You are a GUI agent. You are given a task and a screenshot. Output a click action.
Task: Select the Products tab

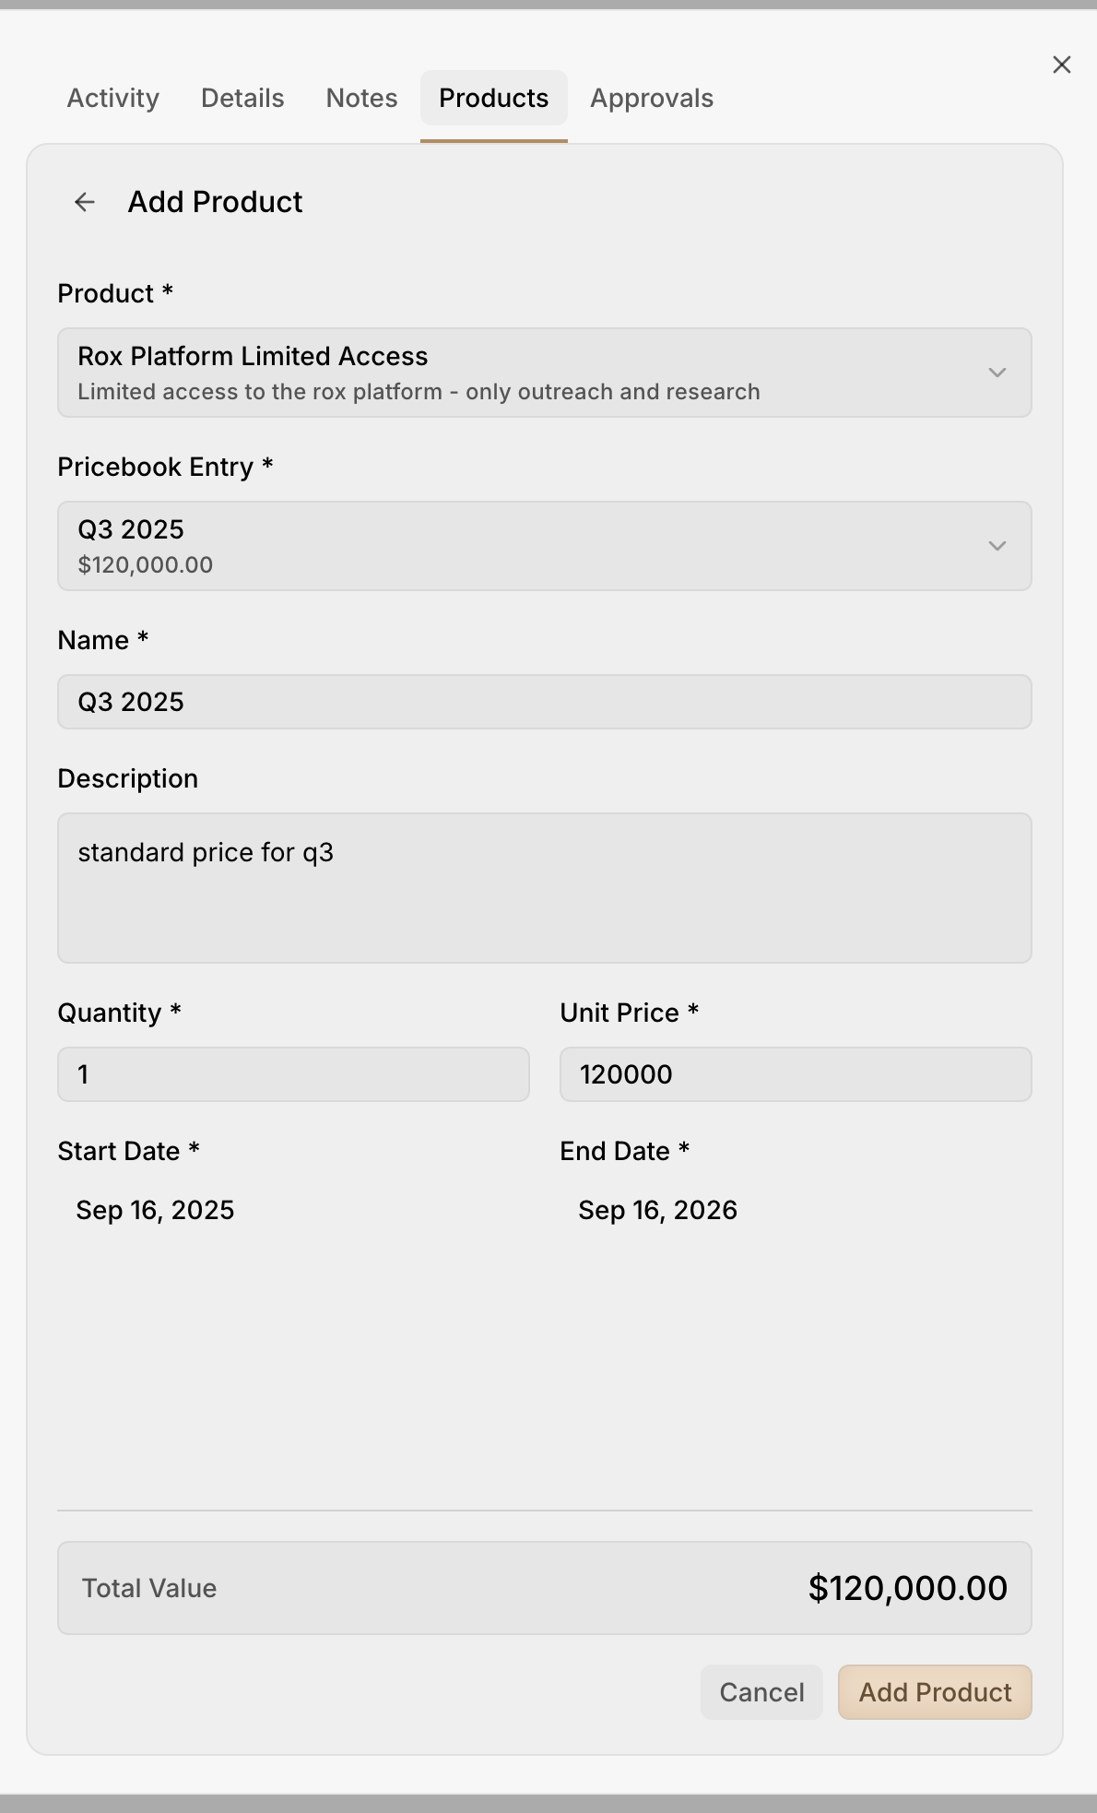[x=493, y=98]
